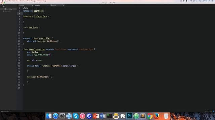This screenshot has width=215, height=120.
Task: Open the Find menu
Action: tap(28, 1)
